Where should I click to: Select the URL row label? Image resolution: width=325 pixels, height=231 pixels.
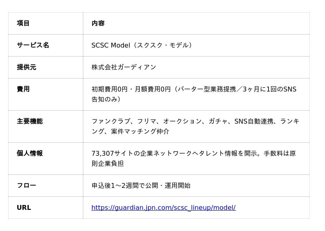[x=24, y=208]
